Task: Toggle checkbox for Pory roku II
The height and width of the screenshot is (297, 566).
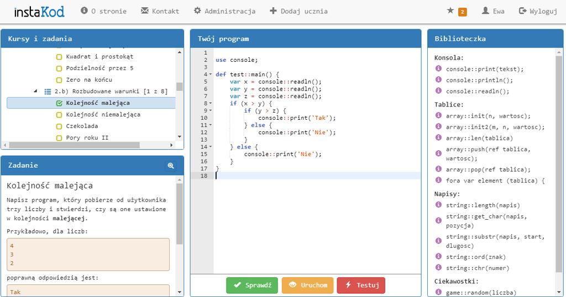Action: coord(59,137)
